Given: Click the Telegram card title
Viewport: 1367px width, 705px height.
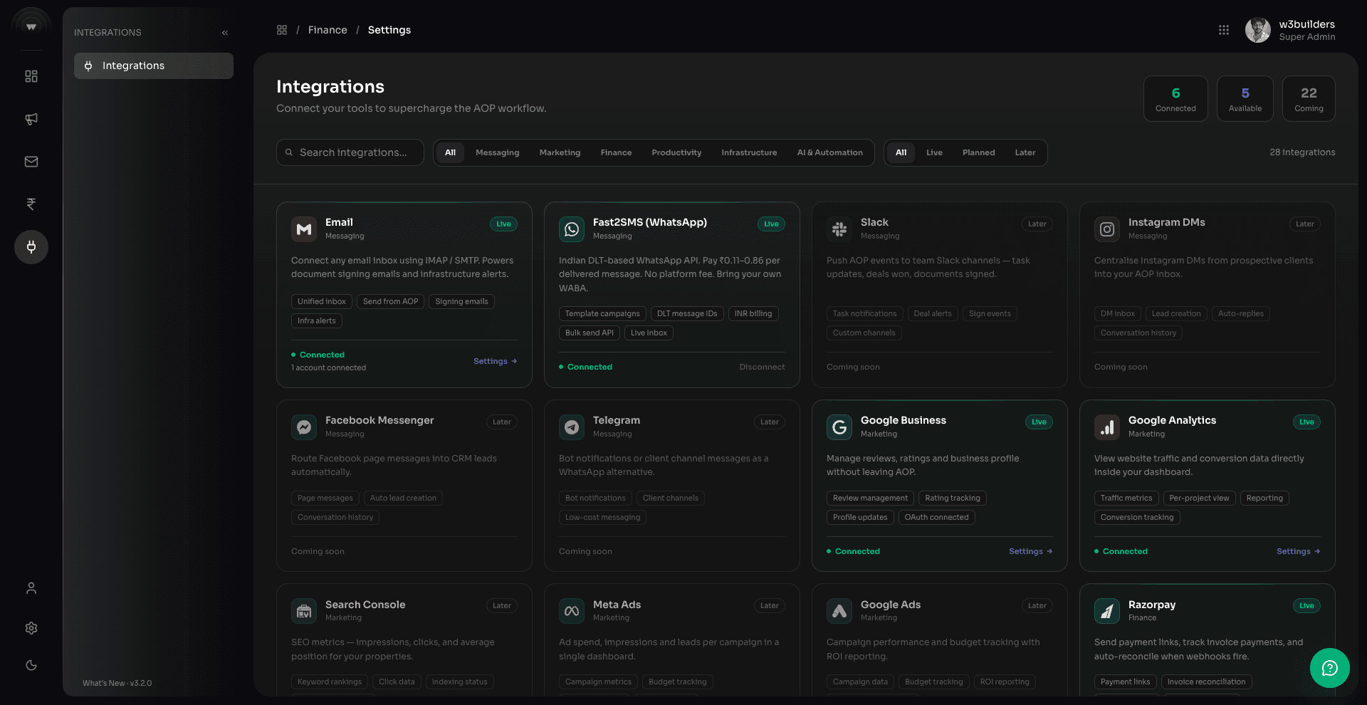Looking at the screenshot, I should click(617, 420).
